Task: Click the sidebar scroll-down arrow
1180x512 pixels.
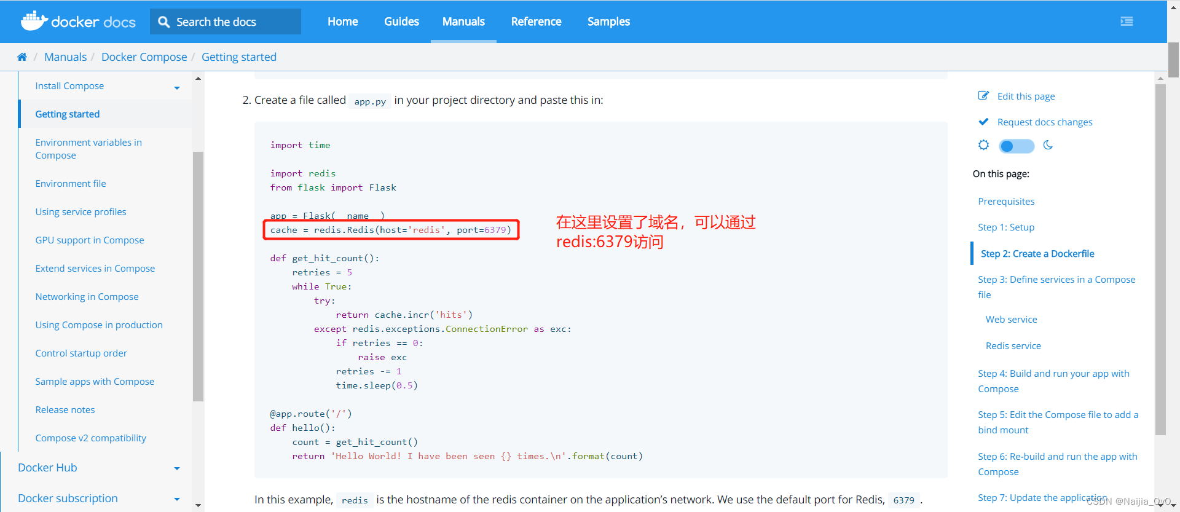Action: click(198, 505)
